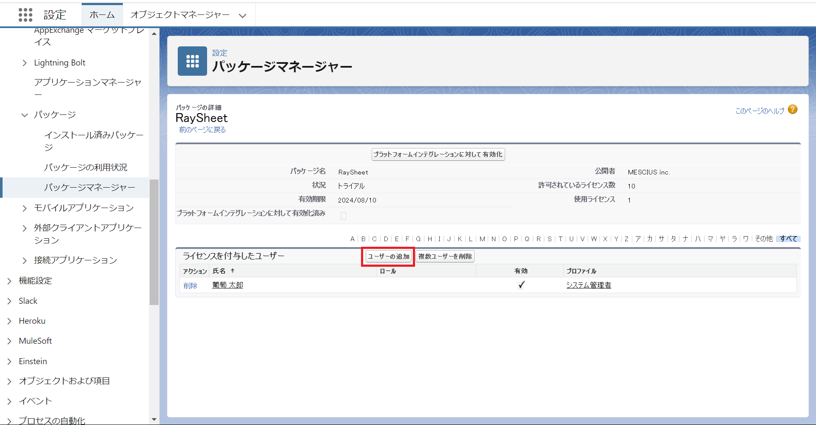Open the App Launcher dots icon
Viewport: 816px width, 425px height.
coord(26,15)
